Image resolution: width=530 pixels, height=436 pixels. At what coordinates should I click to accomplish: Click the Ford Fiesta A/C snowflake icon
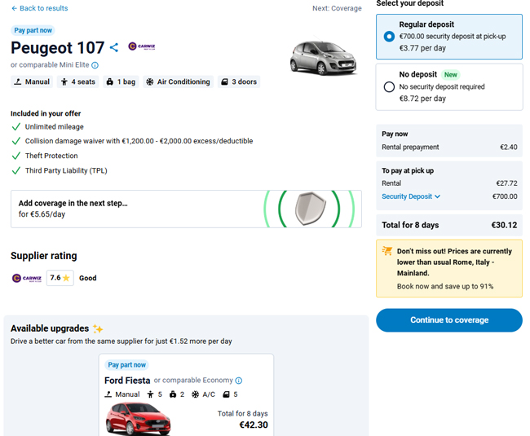[196, 394]
